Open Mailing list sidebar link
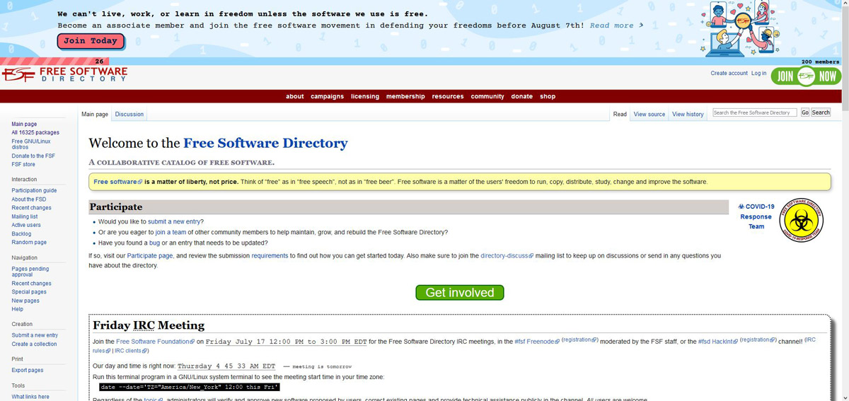849x401 pixels. pos(25,216)
